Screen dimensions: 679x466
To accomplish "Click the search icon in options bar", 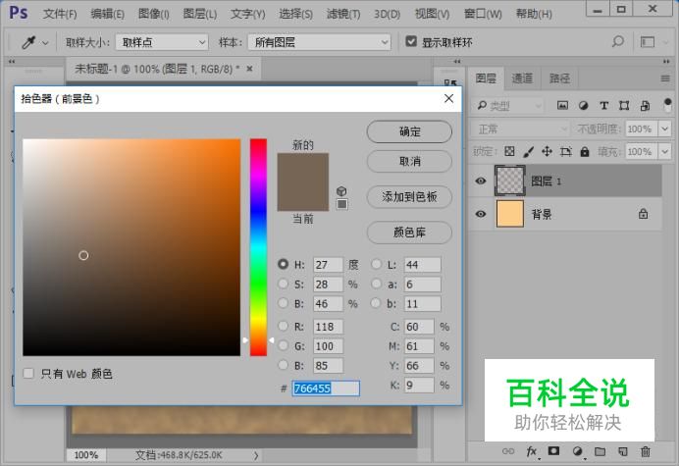I will pyautogui.click(x=617, y=42).
